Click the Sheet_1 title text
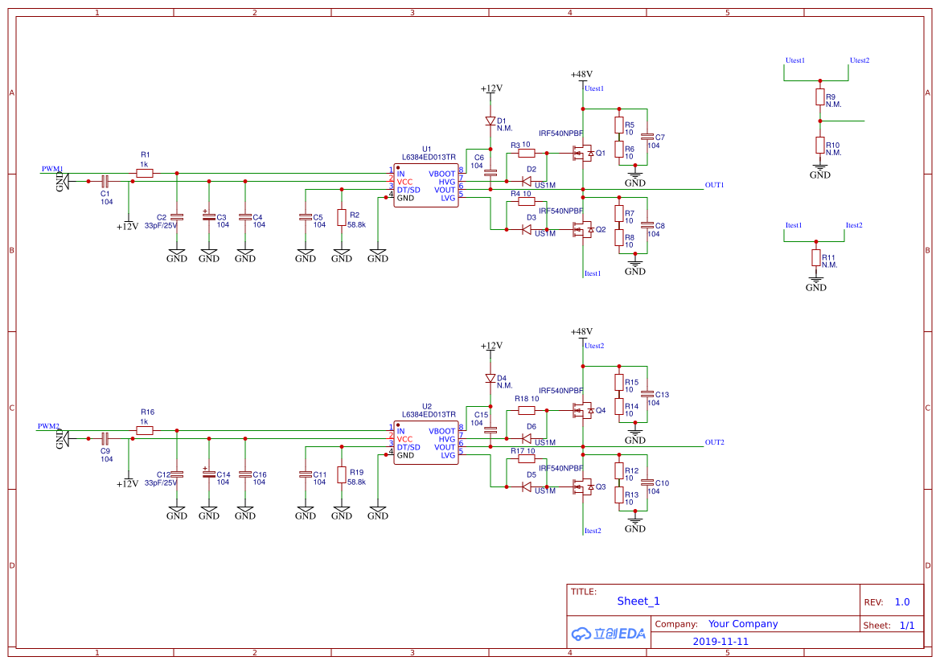This screenshot has height=665, width=940. coord(638,601)
